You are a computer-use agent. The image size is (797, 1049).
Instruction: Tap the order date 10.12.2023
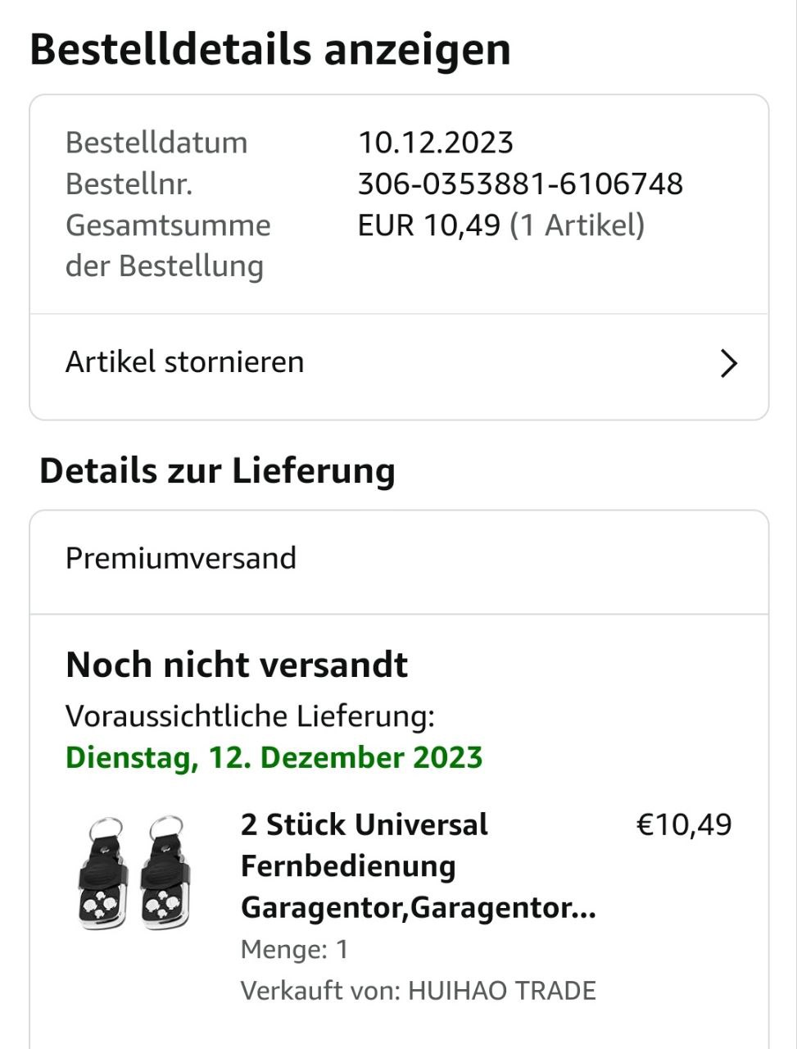point(436,143)
